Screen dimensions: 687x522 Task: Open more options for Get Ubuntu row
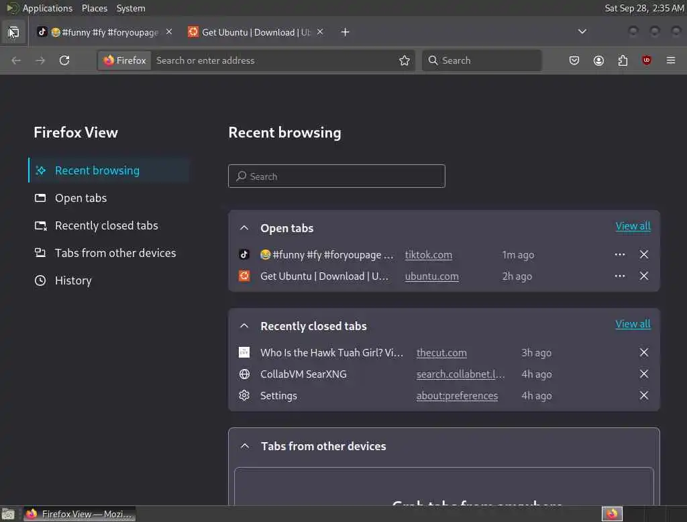coord(619,276)
